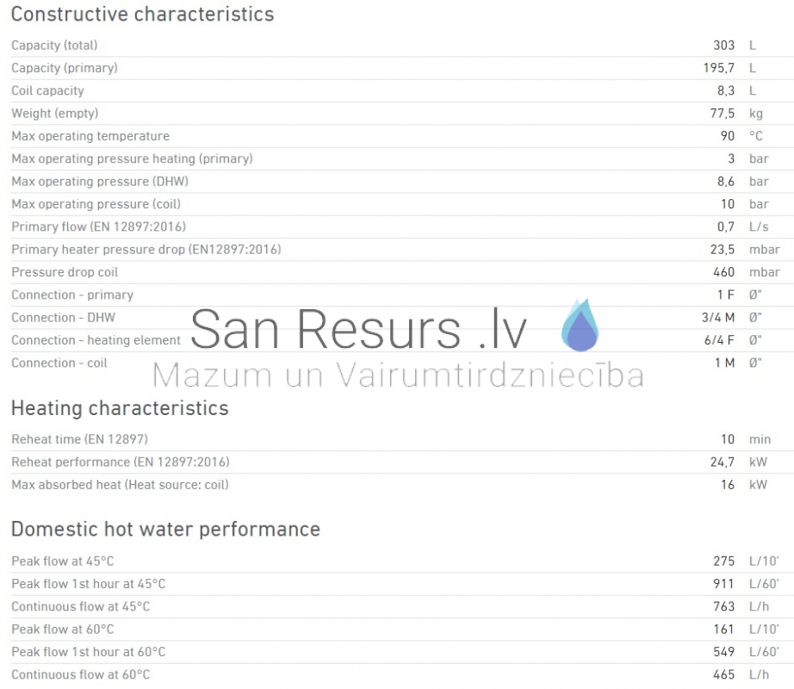
Task: Click the Connection - heating element 6/4 F value
Action: coord(719,340)
